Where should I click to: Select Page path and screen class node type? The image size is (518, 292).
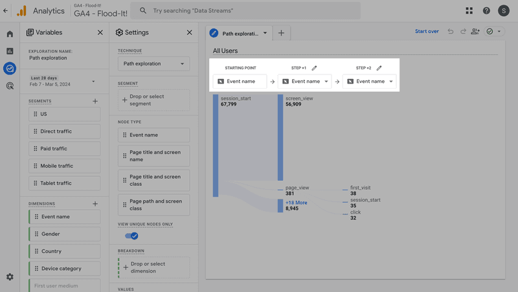click(153, 205)
